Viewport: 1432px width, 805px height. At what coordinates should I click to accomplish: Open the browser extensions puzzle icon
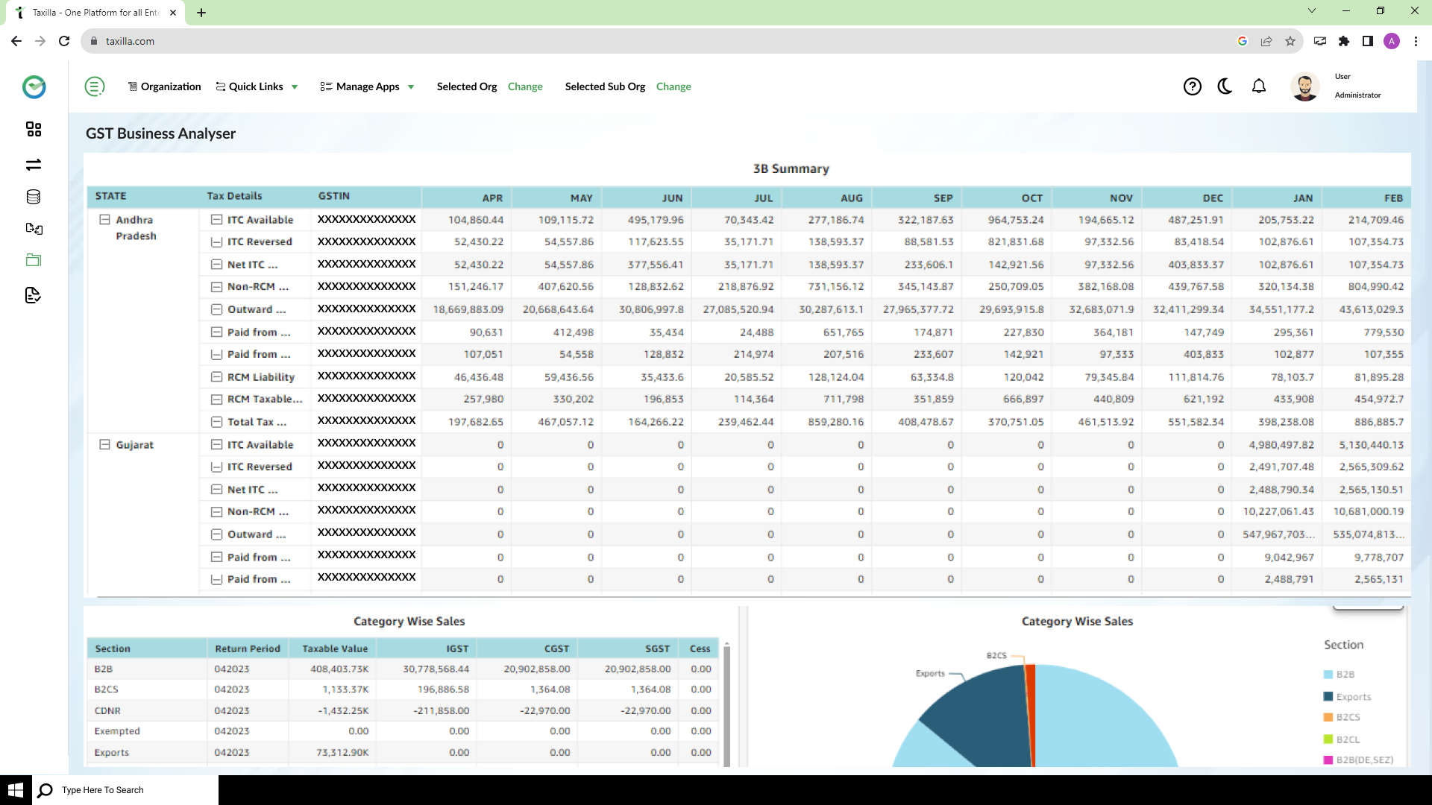1344,42
